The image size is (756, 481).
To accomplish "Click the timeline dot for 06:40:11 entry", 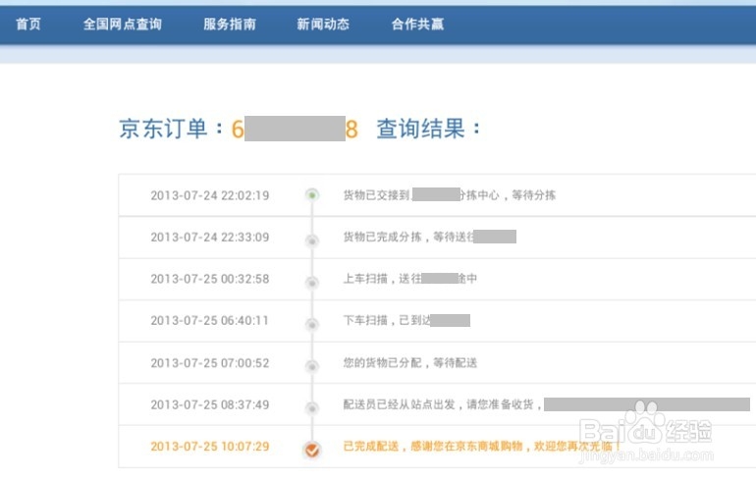I will click(x=312, y=324).
